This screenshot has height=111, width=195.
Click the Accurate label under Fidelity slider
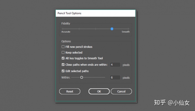(66, 32)
